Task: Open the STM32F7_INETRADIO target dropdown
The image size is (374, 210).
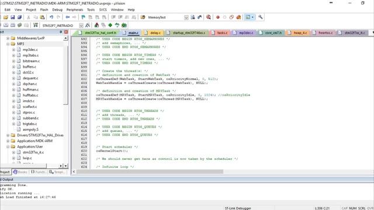Action: point(81,26)
